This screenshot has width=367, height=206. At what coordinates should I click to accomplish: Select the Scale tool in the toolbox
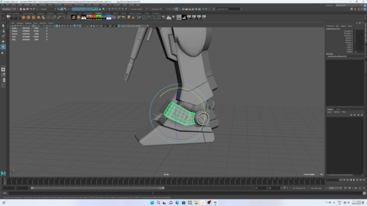[3, 52]
